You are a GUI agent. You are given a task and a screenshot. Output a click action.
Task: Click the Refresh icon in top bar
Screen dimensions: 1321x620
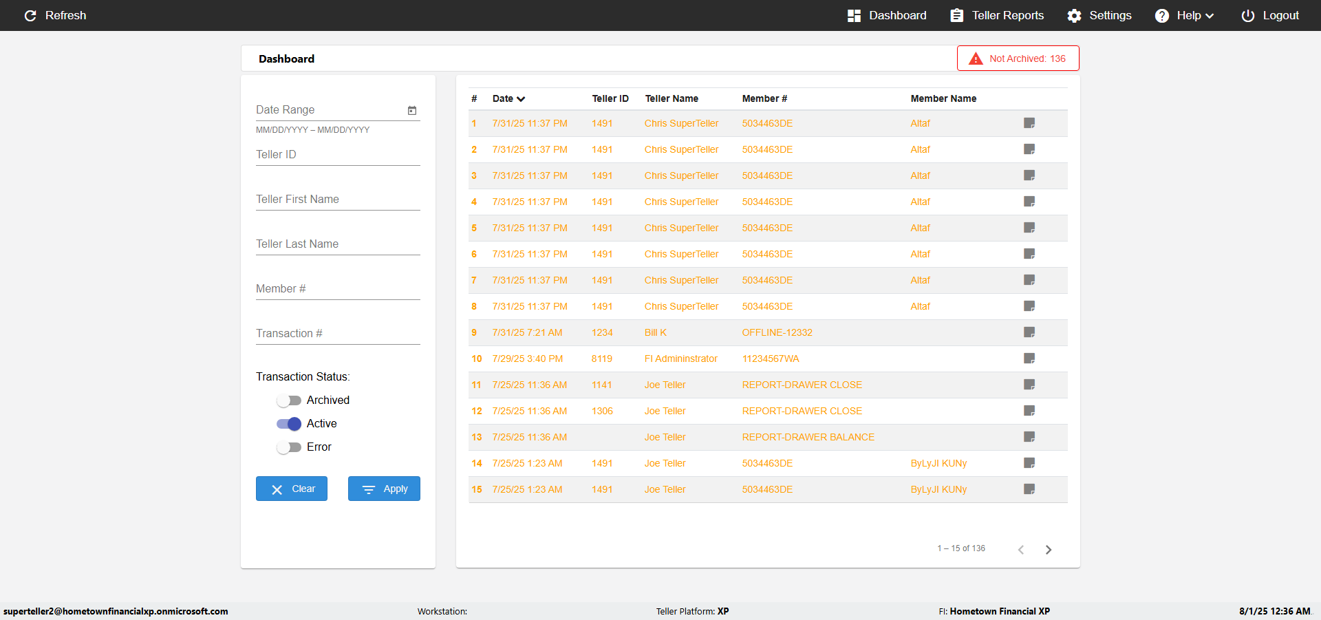(x=30, y=15)
